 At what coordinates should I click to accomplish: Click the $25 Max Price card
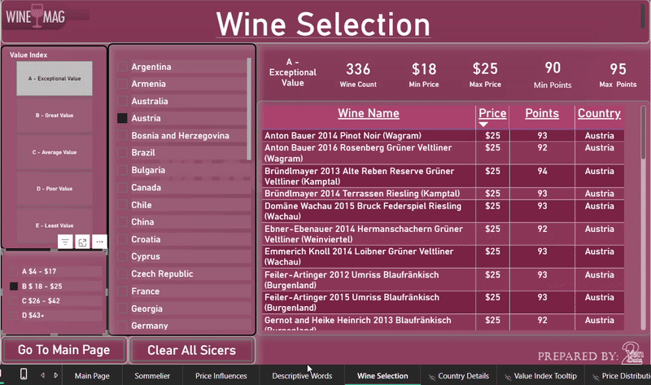(485, 75)
